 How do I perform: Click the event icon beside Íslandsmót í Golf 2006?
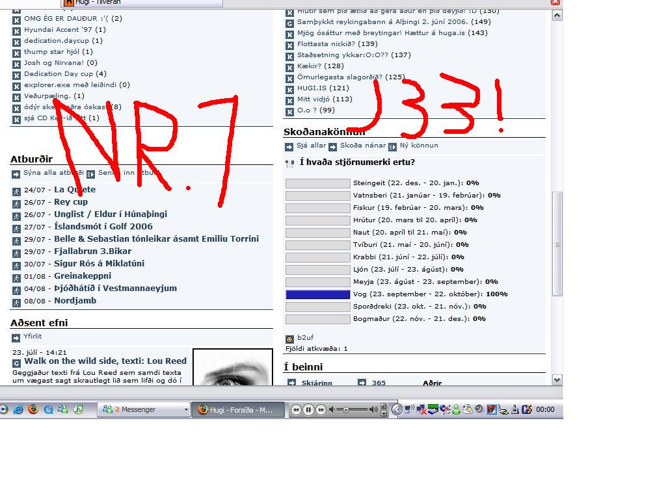pyautogui.click(x=16, y=228)
